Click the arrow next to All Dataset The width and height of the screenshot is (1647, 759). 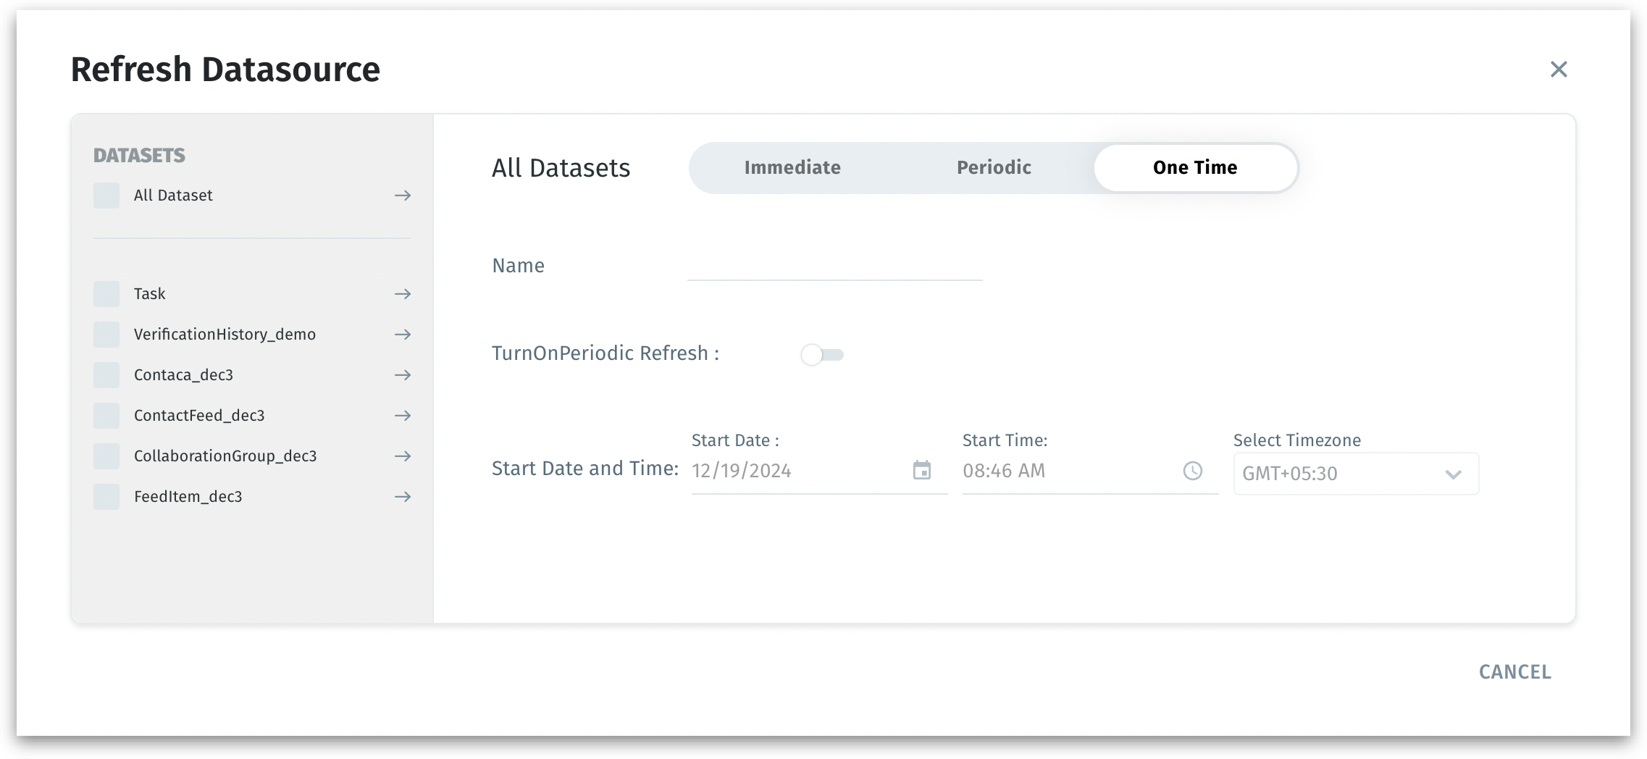403,196
